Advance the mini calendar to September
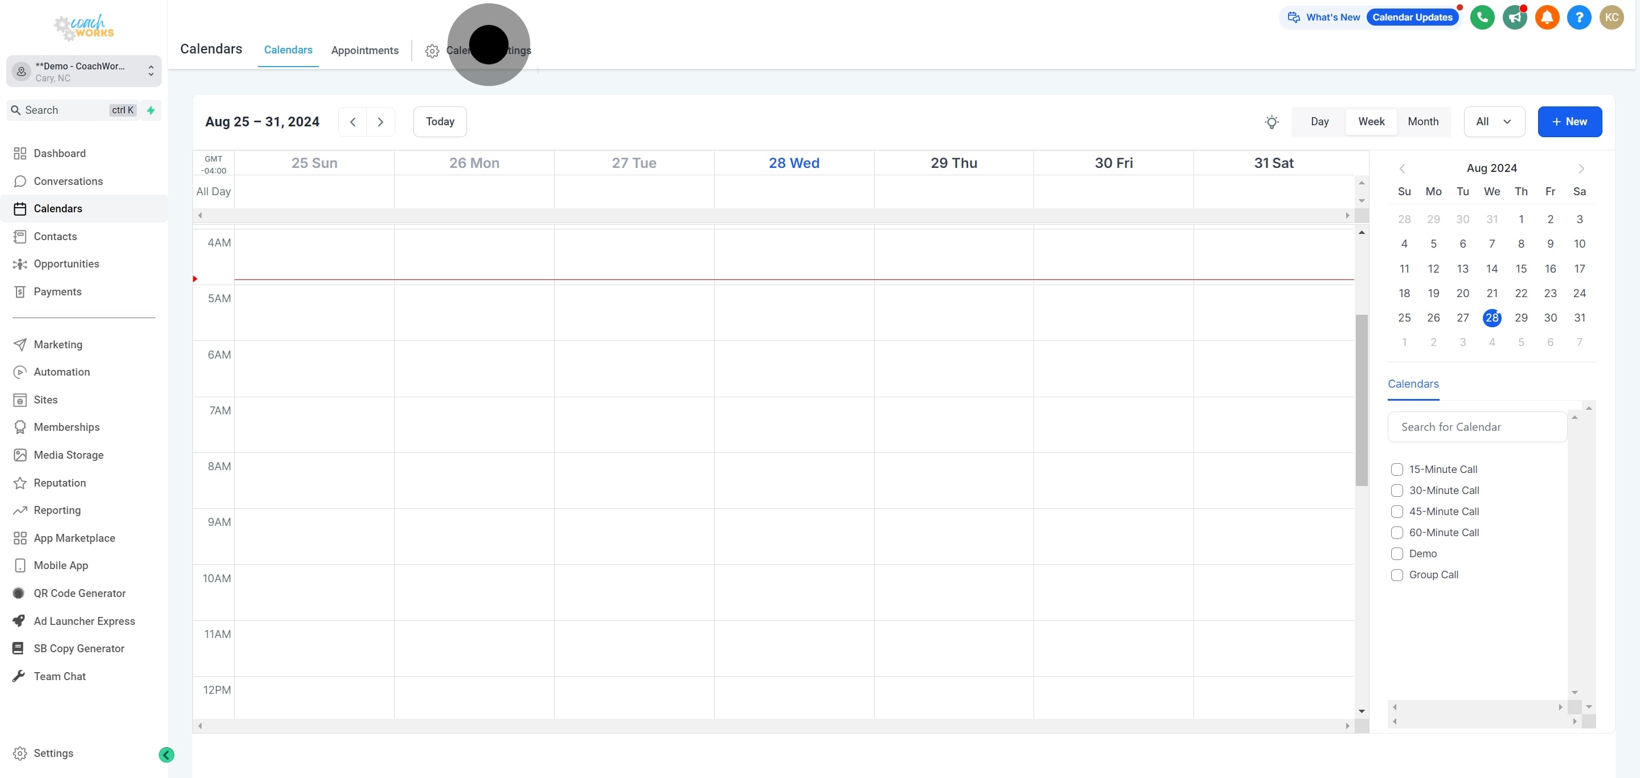 point(1581,168)
